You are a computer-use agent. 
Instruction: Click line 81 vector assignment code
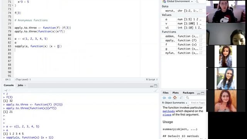pyautogui.click(x=31, y=39)
